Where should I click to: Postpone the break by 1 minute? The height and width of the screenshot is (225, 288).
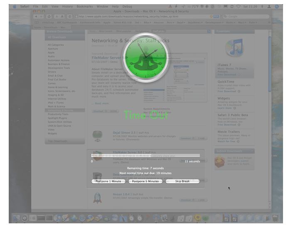coord(108,181)
